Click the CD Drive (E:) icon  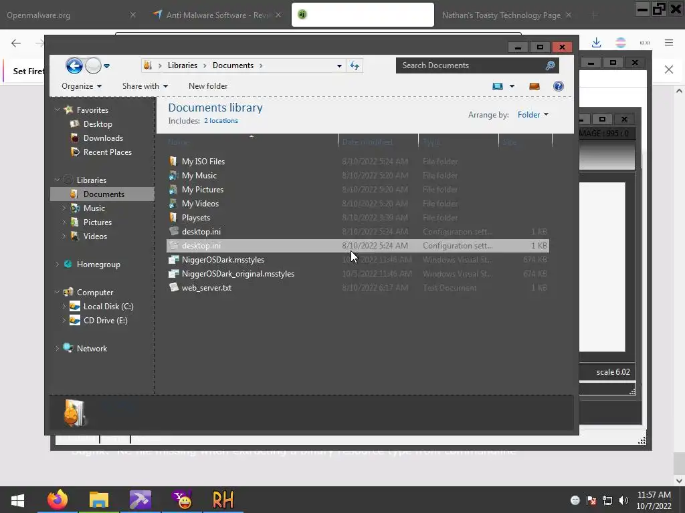[x=75, y=320]
